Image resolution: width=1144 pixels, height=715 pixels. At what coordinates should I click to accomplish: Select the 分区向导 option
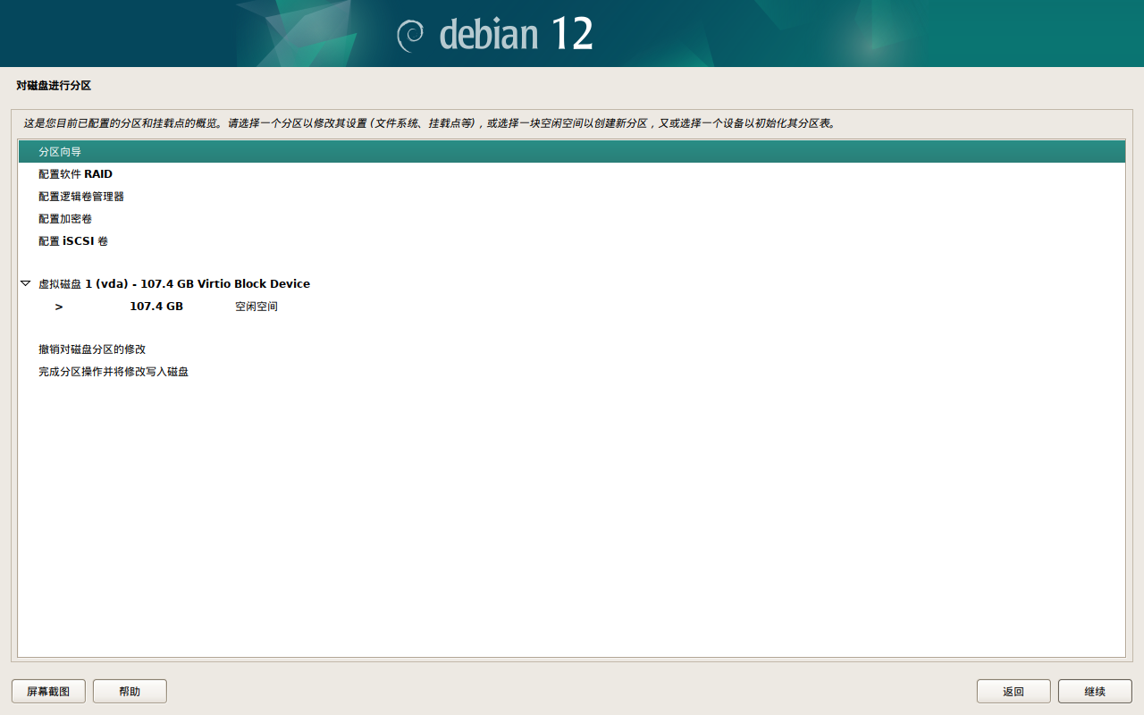571,152
